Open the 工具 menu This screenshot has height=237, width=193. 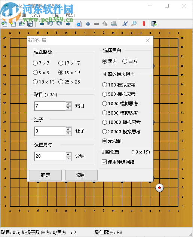[x=55, y=15]
